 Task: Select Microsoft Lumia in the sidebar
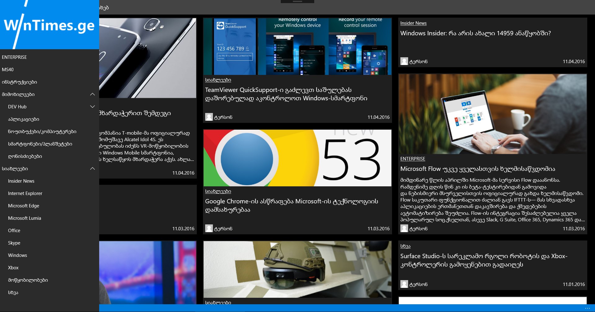[x=24, y=218]
